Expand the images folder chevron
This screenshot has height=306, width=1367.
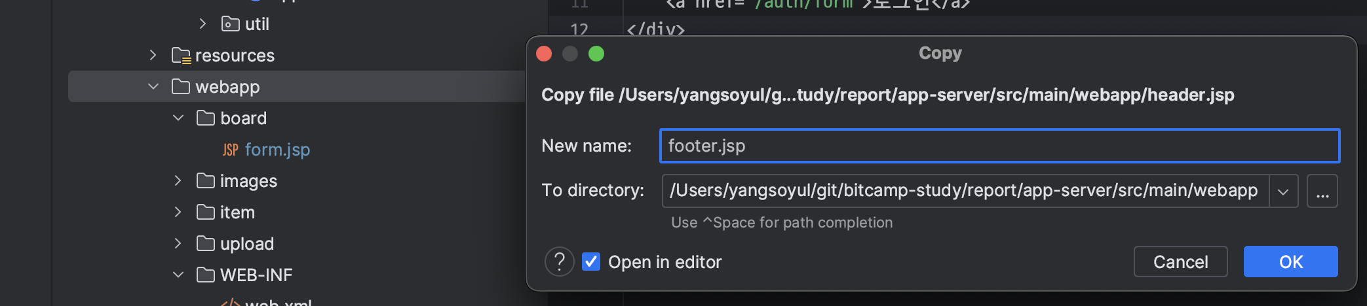point(178,180)
